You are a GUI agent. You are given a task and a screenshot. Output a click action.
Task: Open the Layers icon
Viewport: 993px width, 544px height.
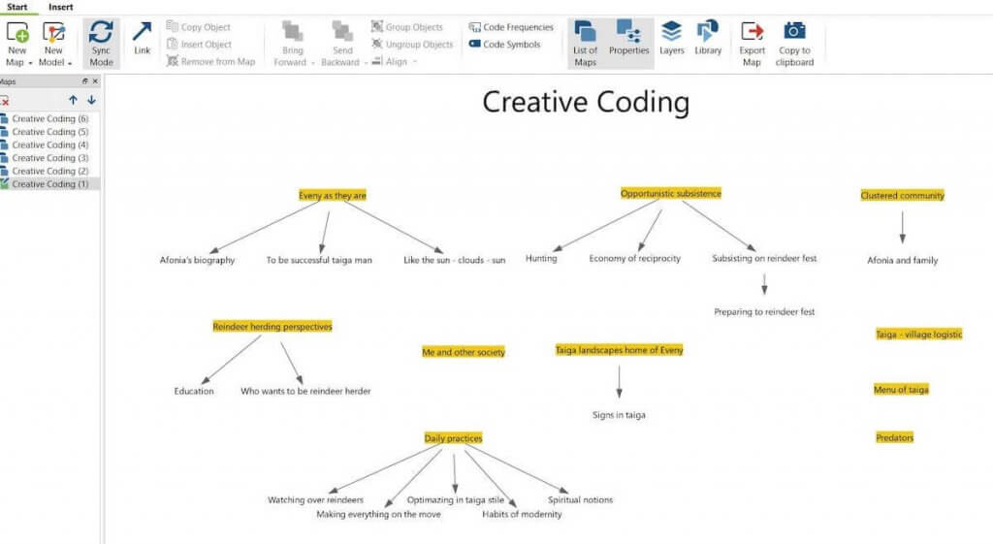671,32
